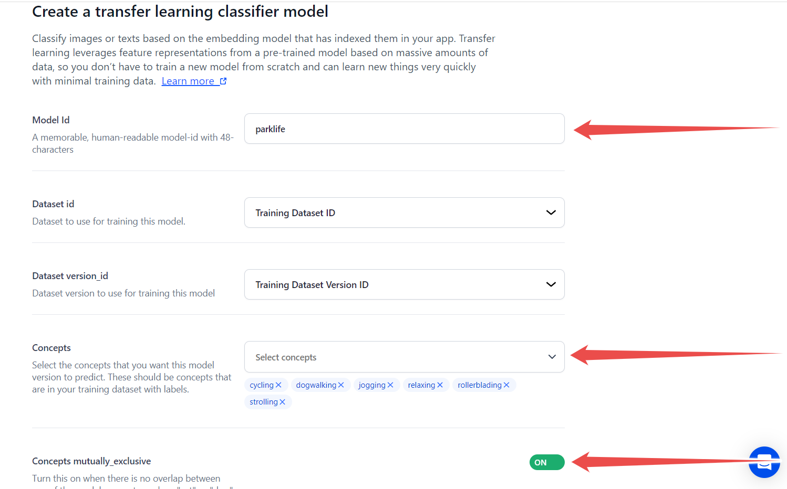Open the Select concepts dropdown
787x489 pixels.
404,357
